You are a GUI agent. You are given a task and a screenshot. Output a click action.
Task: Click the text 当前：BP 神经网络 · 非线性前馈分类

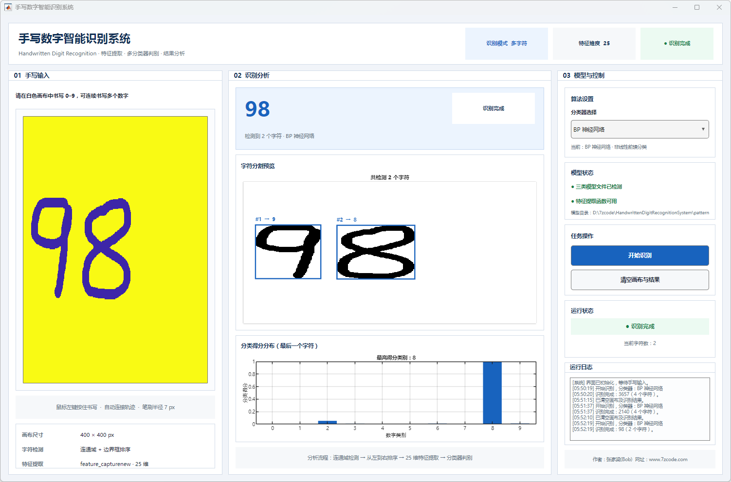609,147
